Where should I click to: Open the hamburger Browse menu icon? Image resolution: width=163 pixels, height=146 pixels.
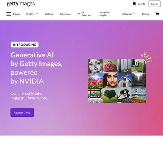9,14
